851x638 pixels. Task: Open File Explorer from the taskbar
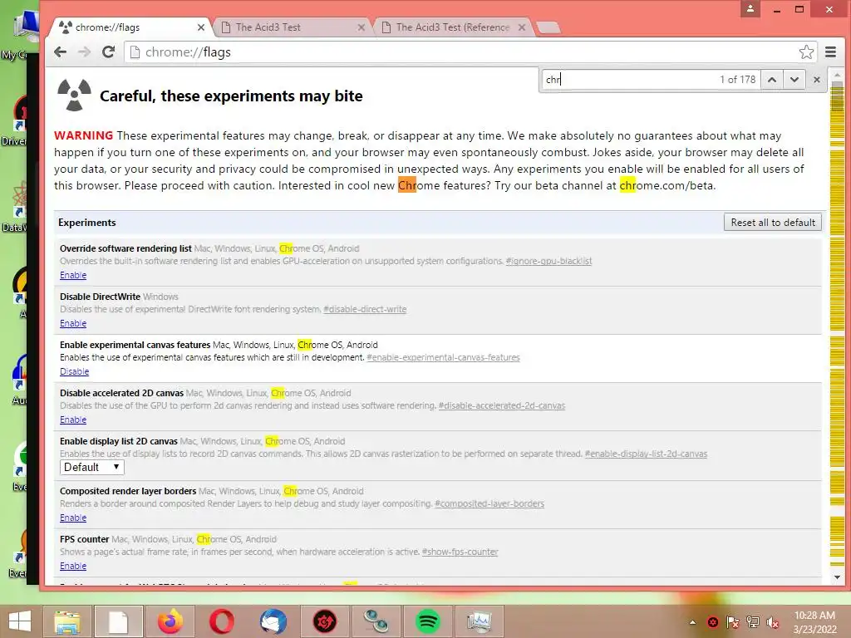click(66, 621)
